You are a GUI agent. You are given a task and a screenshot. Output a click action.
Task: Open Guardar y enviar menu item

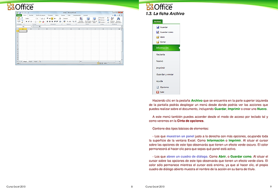165,74
